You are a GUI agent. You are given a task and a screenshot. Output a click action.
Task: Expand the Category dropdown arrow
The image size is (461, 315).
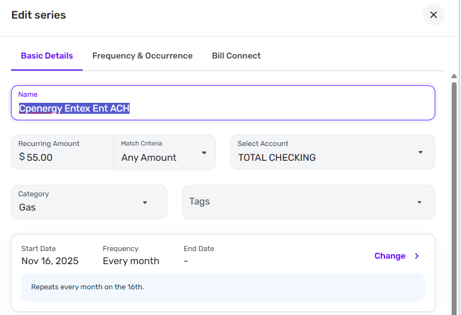point(145,202)
